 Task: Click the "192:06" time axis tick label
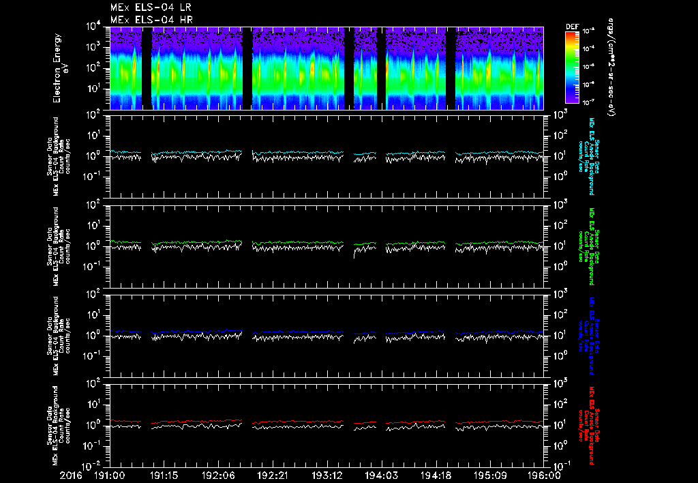point(218,475)
